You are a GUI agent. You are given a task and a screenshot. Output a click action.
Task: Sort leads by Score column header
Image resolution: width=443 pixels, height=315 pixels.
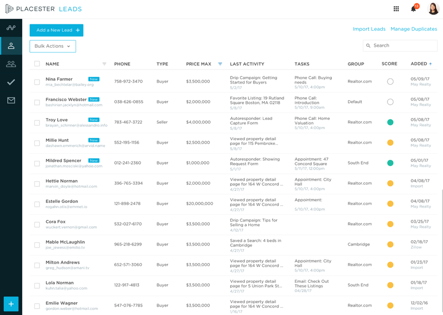pyautogui.click(x=389, y=64)
